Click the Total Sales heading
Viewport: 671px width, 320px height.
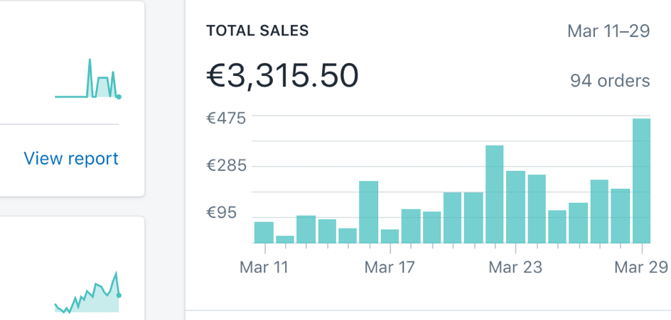point(257,31)
